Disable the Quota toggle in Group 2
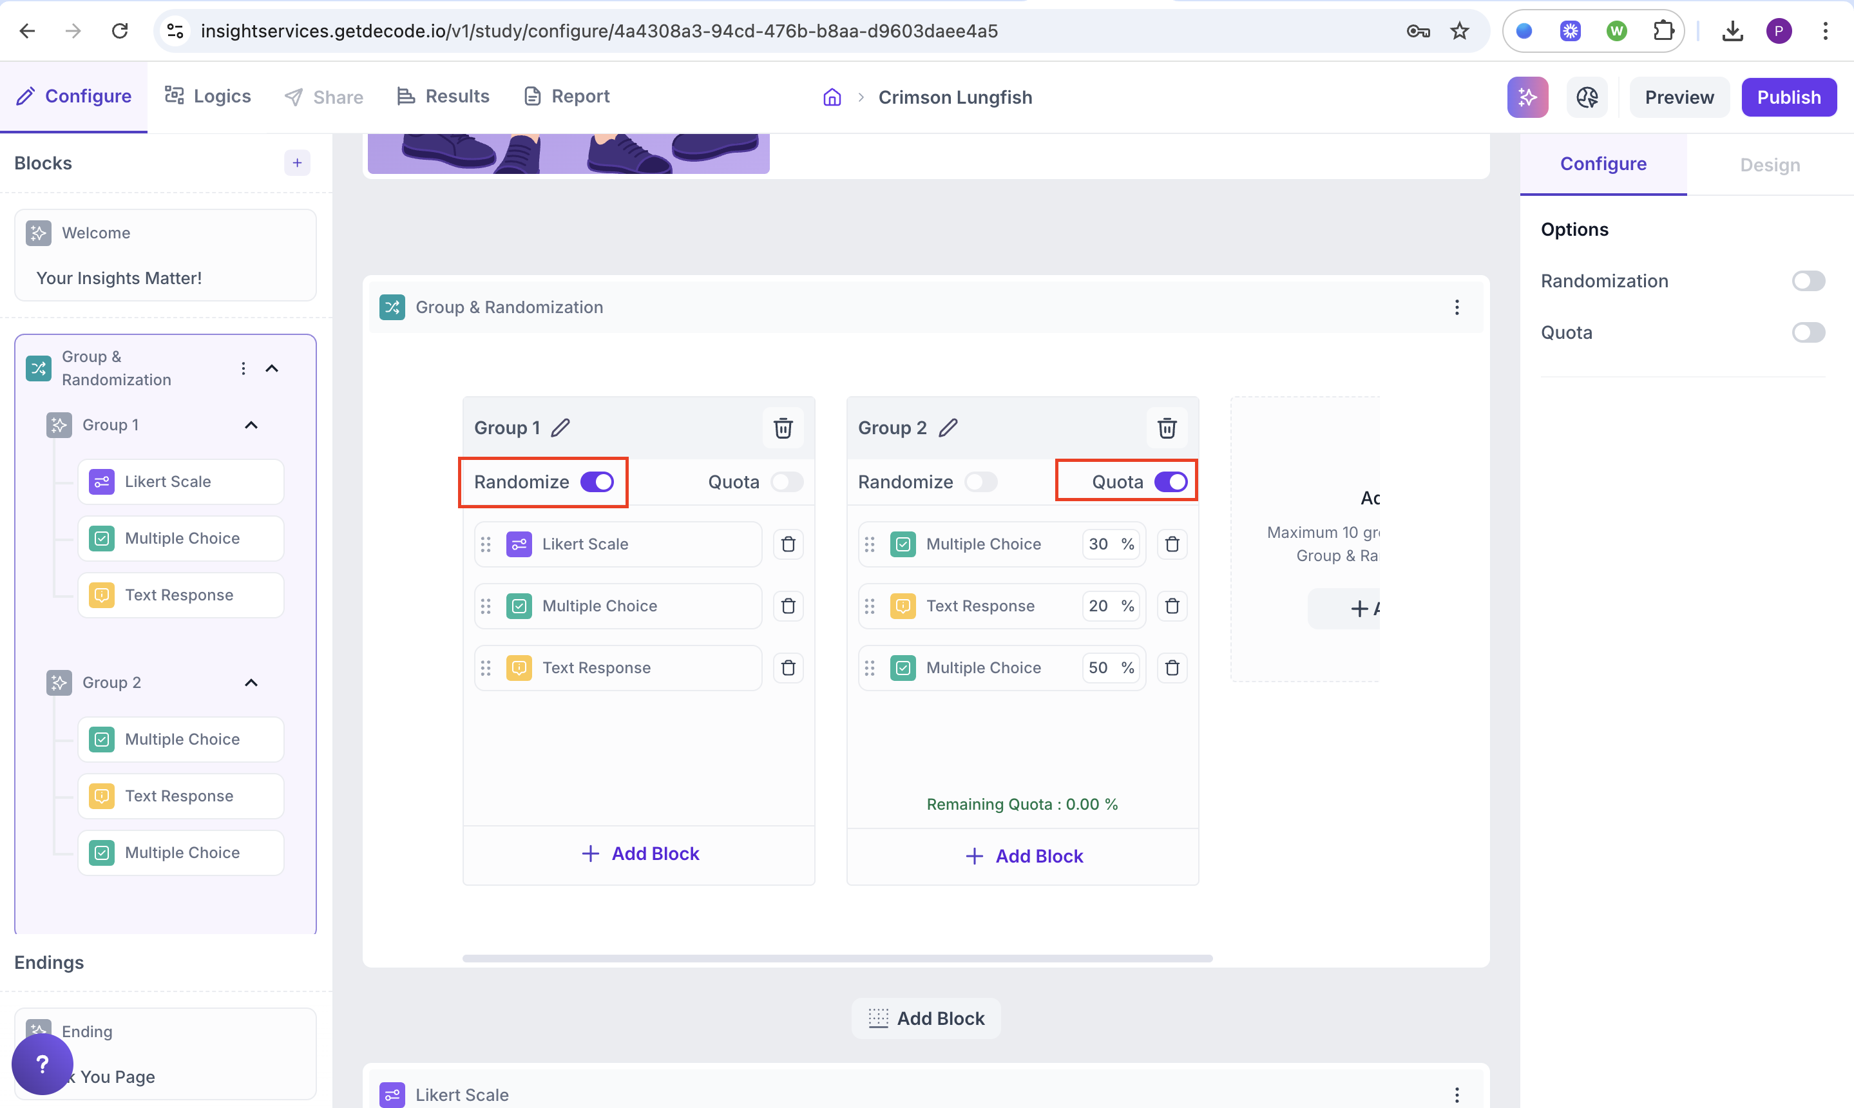The width and height of the screenshot is (1854, 1108). (1170, 482)
